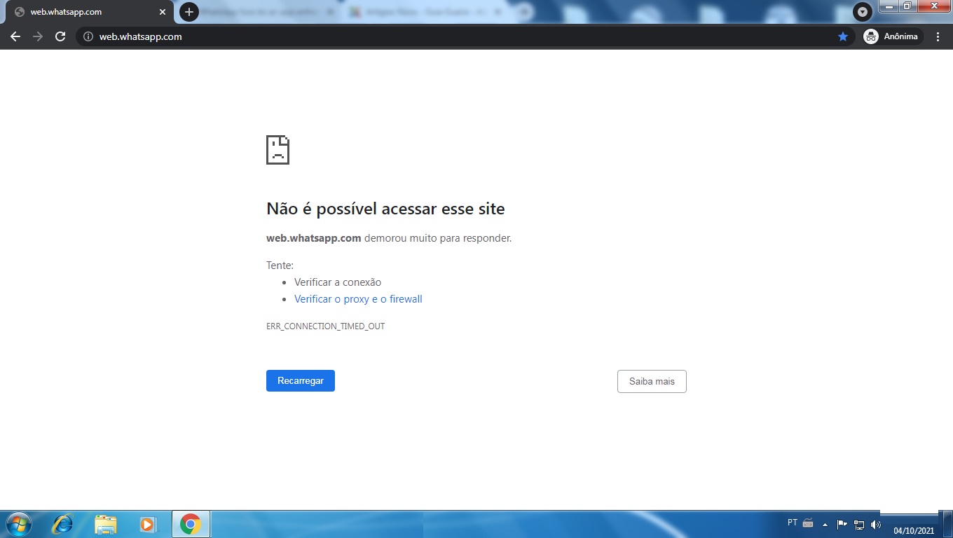
Task: Click the heading Não é possível acessar esse site
Action: click(x=385, y=209)
